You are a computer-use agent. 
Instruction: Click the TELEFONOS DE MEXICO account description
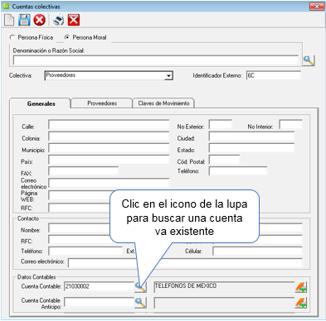(x=224, y=287)
